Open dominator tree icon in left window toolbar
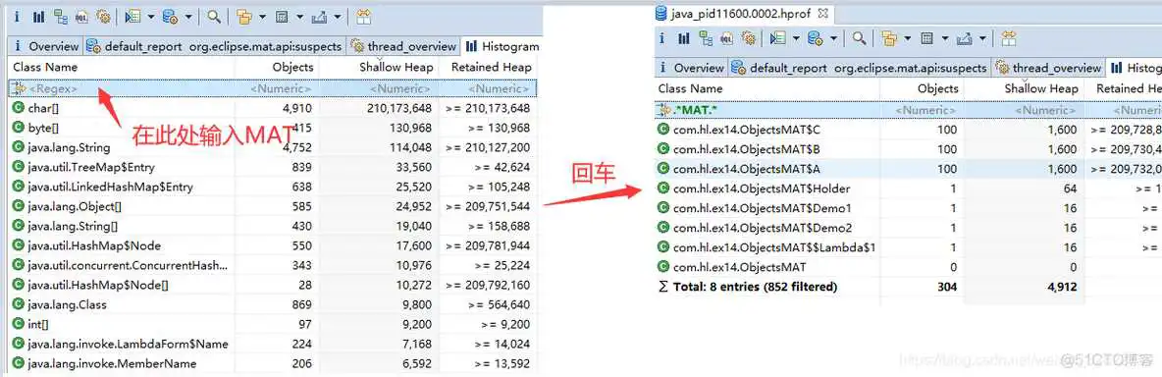 61,16
